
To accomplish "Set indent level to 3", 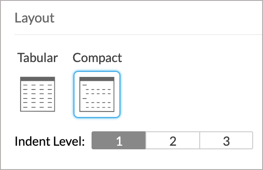I will [226, 140].
